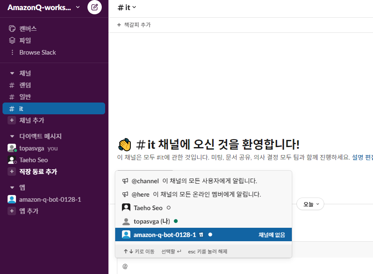Image resolution: width=373 pixels, height=274 pixels.
Task: Collapse the 채널 section chevron
Action: pyautogui.click(x=11, y=73)
